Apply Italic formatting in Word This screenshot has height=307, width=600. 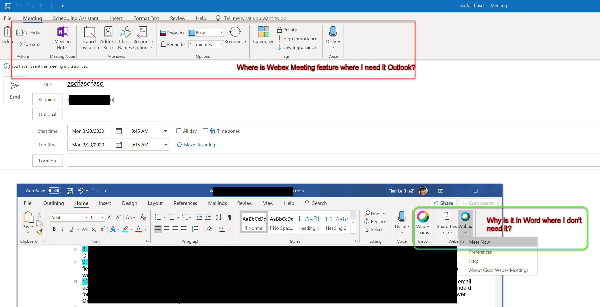pyautogui.click(x=63, y=229)
